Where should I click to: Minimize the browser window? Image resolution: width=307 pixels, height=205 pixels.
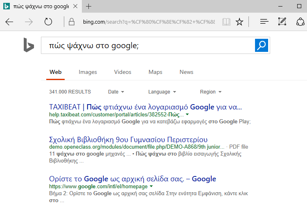pos(280,6)
